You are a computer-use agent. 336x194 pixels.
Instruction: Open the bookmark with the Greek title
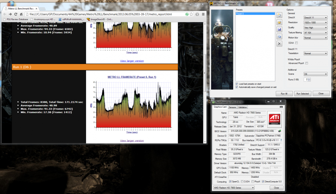point(43,19)
